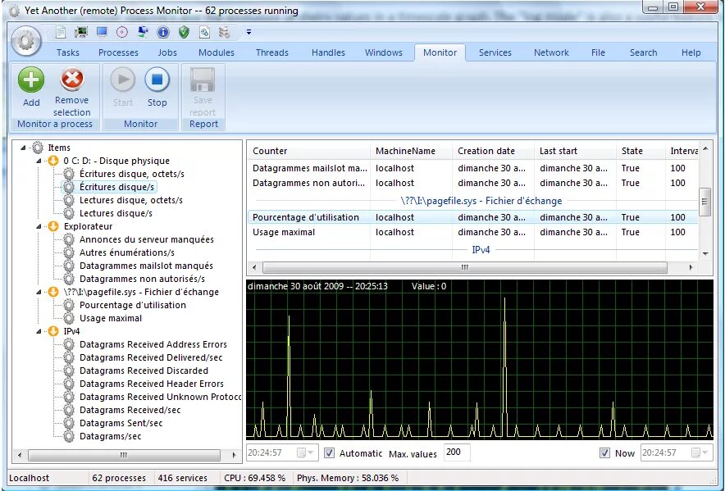The width and height of the screenshot is (725, 491).
Task: Sort list by the Counter column header
Action: (309, 151)
